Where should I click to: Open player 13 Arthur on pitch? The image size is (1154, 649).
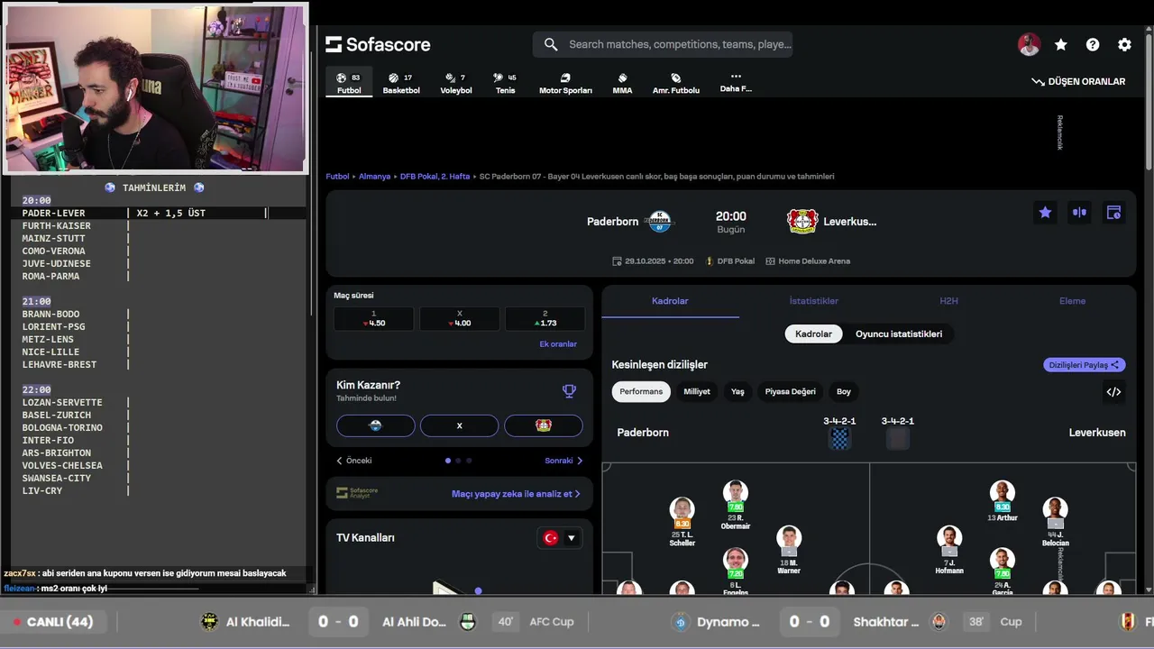click(1003, 501)
